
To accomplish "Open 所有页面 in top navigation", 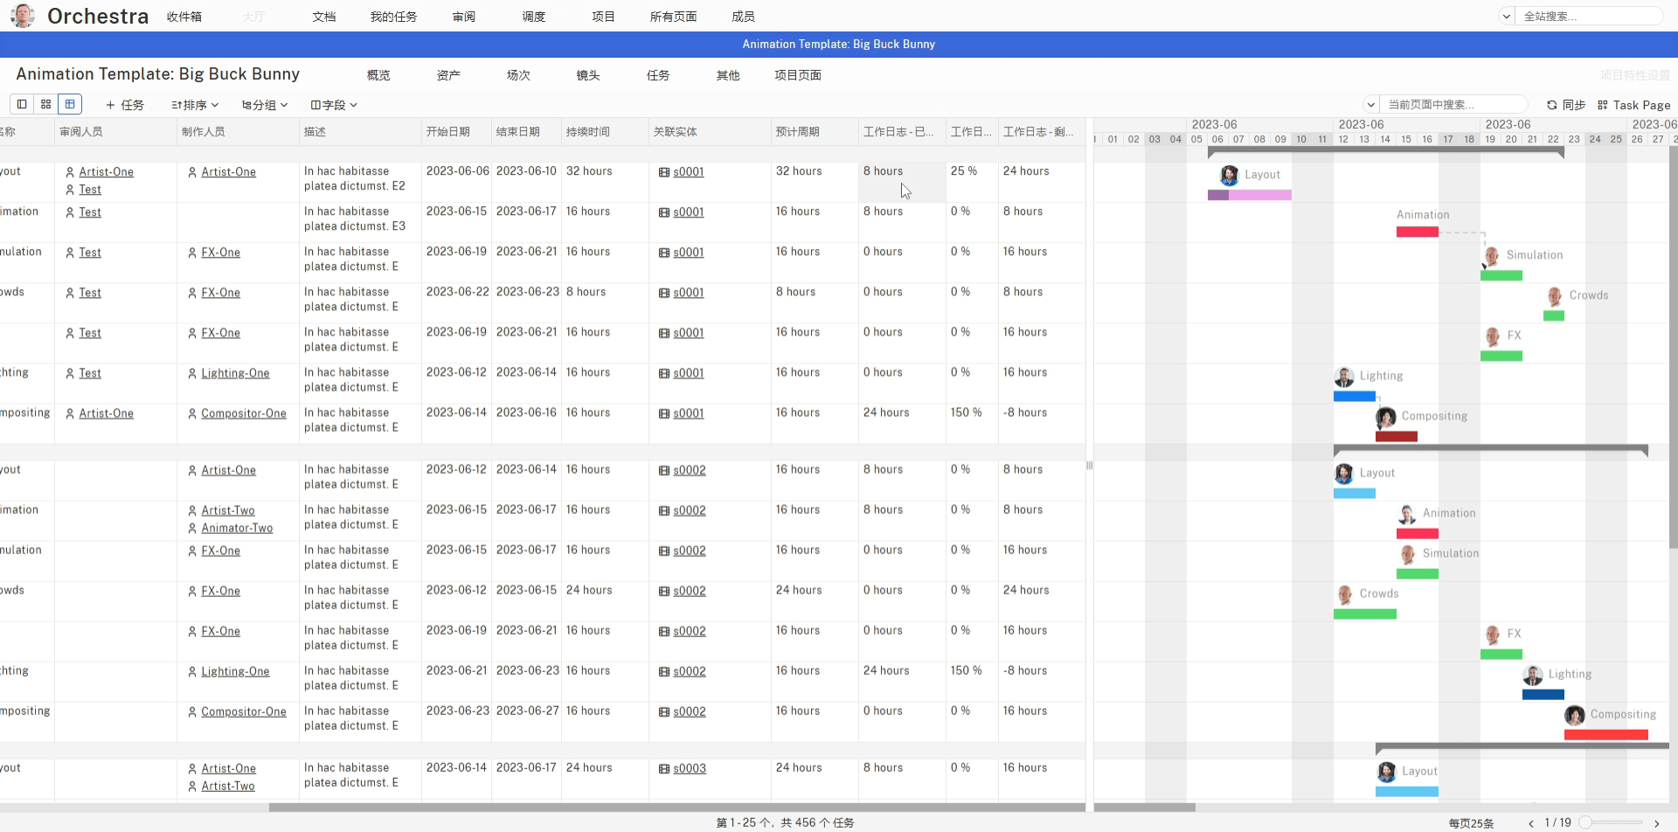I will click(x=674, y=17).
